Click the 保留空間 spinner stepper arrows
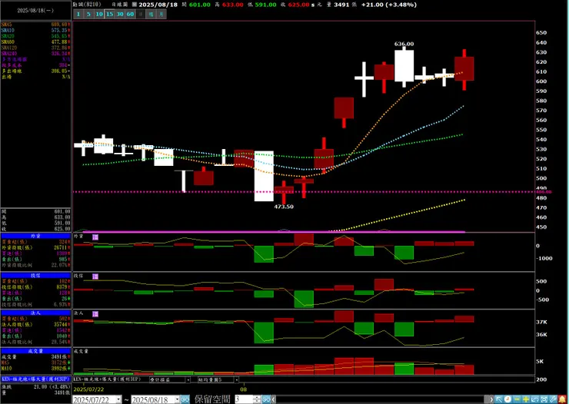Screen dimensions: 569x404 tap(257, 399)
